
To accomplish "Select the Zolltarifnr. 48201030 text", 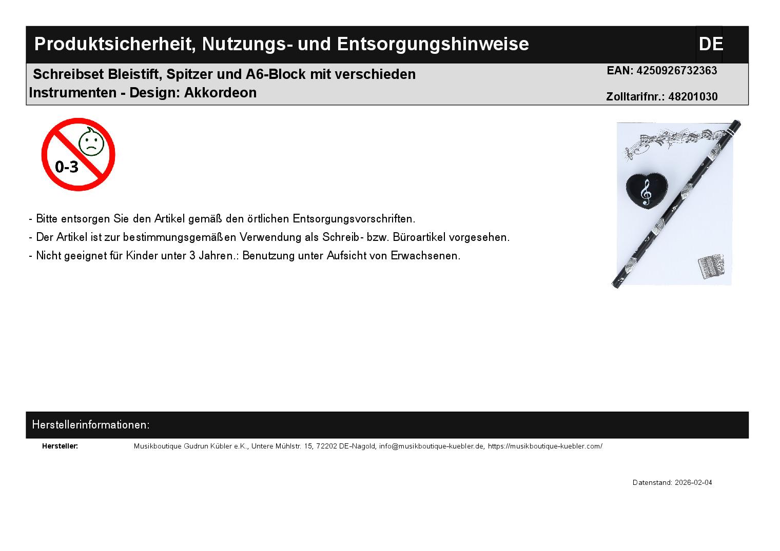I will click(661, 97).
